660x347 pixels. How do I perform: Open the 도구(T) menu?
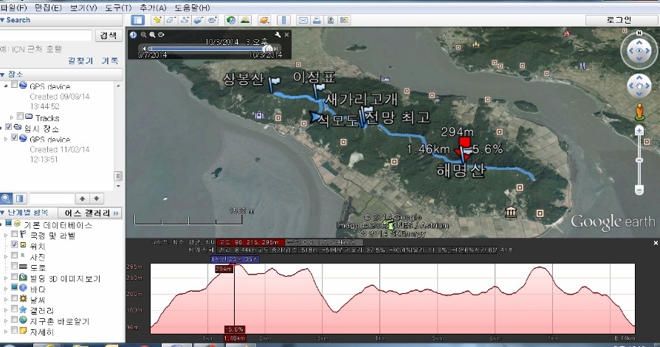point(118,7)
